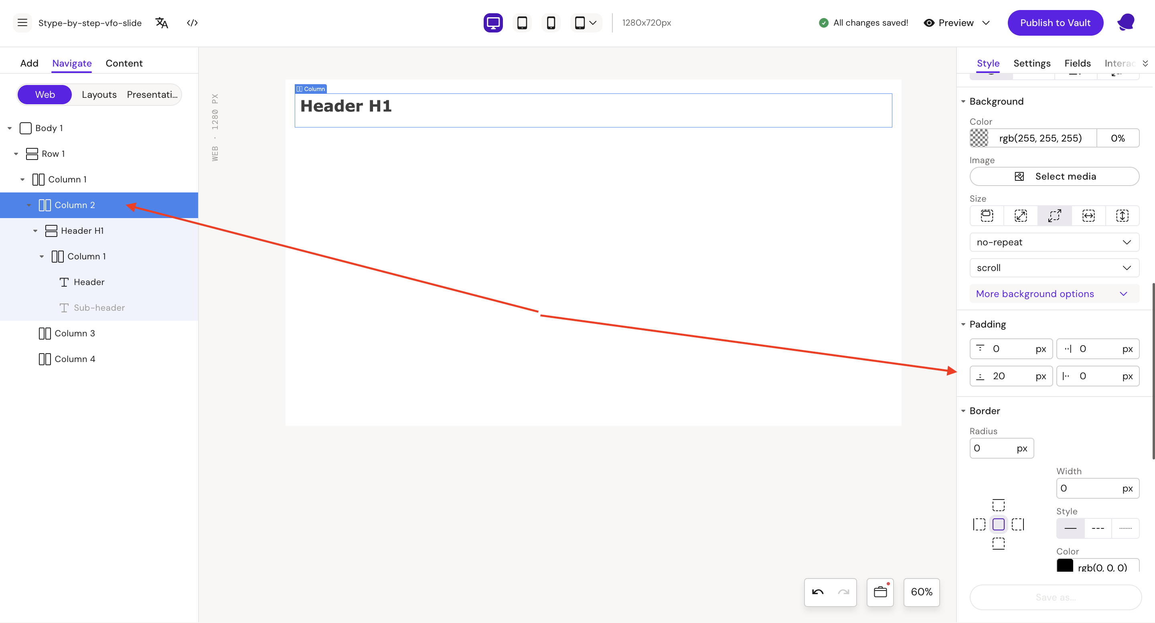Click the Preview eye button

coord(948,23)
